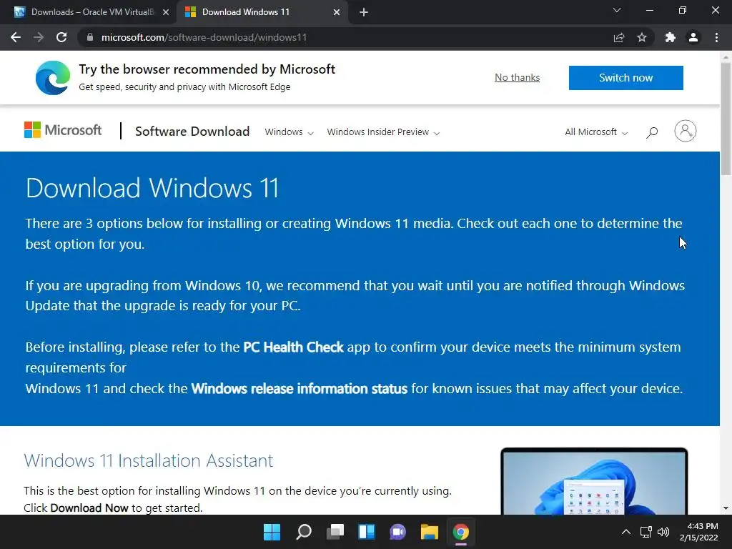This screenshot has height=549, width=732.
Task: Click the address bar URL
Action: click(204, 37)
